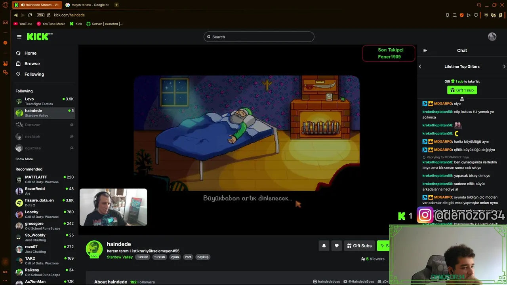Open Opera browser main menu

(x=5, y=5)
